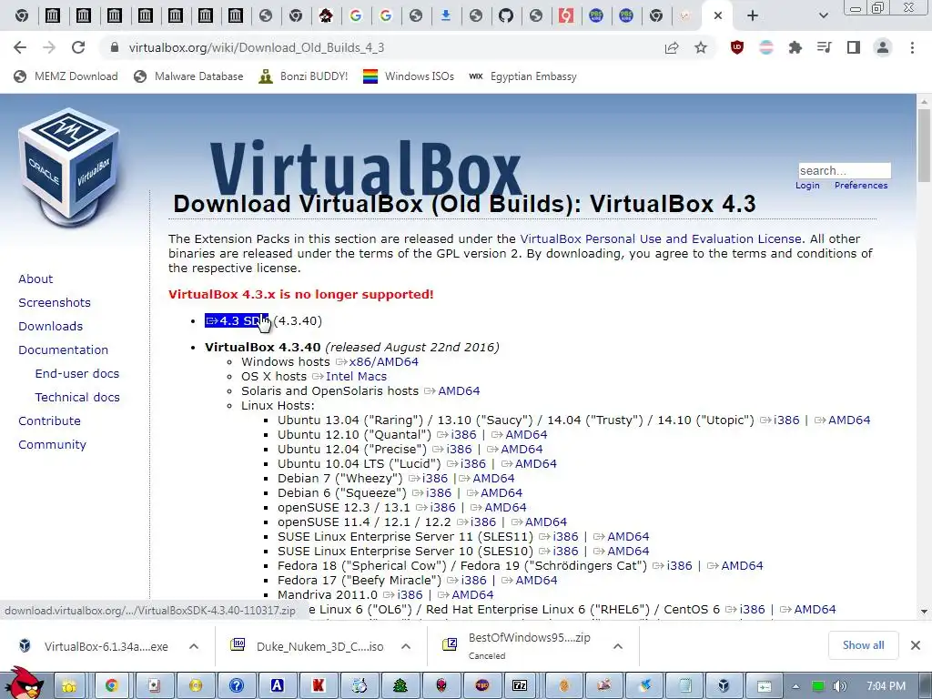Open the media controls icon in toolbar

[824, 47]
